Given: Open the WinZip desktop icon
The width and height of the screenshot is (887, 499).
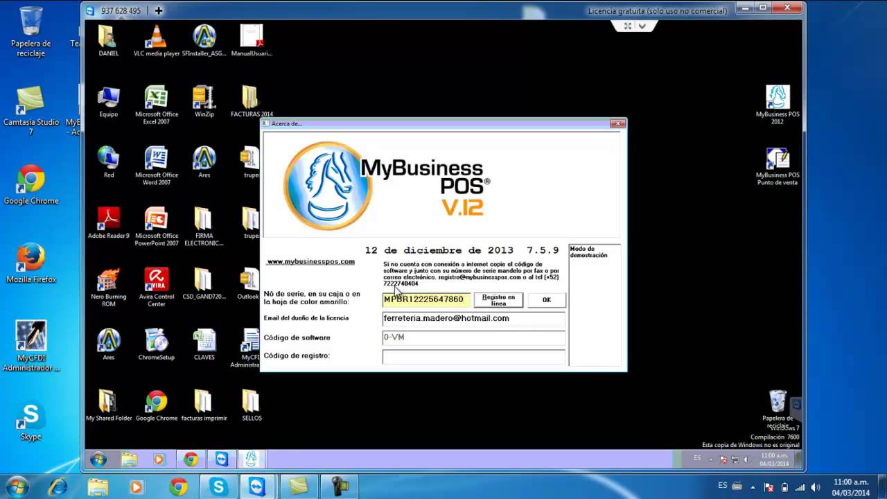Looking at the screenshot, I should point(204,102).
